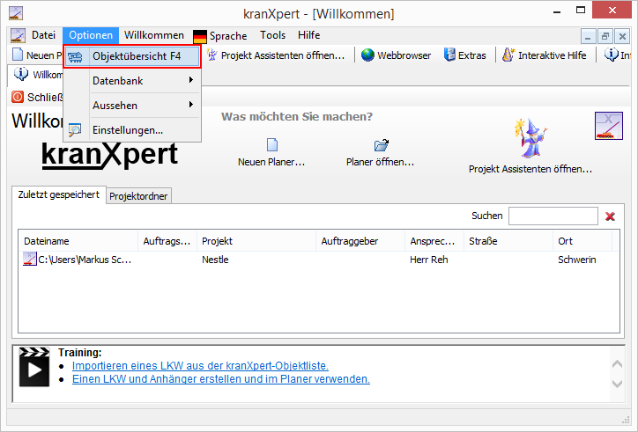Play the training video clapperboard icon
638x432 pixels.
pyautogui.click(x=34, y=367)
